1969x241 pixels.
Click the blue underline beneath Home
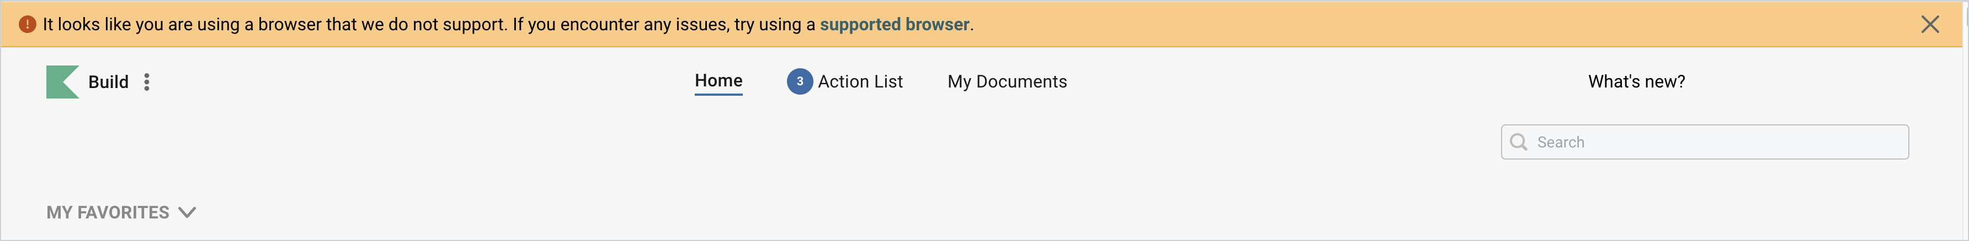(x=719, y=95)
